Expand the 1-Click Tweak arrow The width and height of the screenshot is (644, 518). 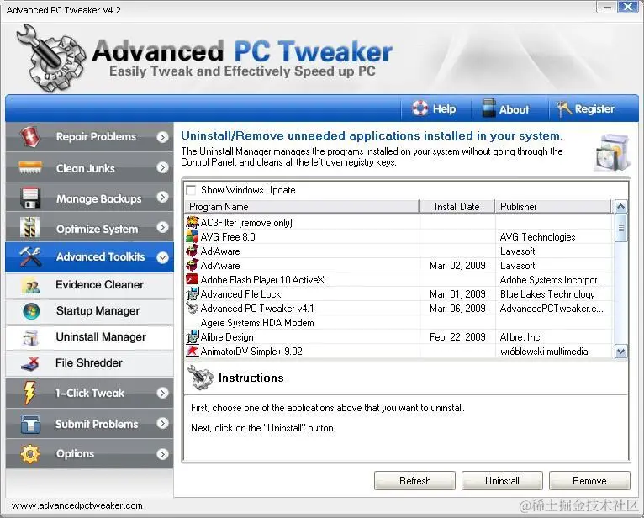tap(162, 393)
